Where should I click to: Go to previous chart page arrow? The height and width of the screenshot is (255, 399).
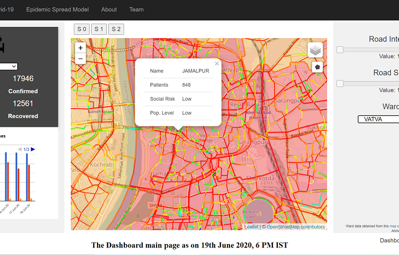[x=20, y=149]
